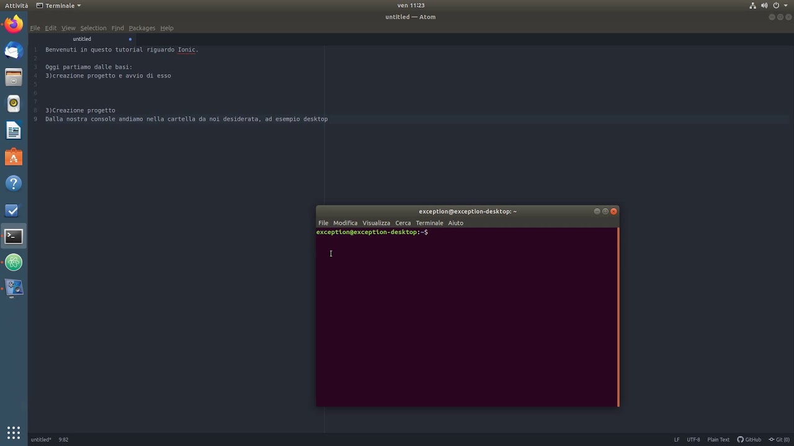Select the untitled editor tab
Screen dimensions: 794x446
[x=82, y=39]
